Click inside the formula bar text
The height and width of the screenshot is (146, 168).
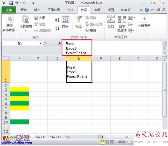tap(112, 48)
